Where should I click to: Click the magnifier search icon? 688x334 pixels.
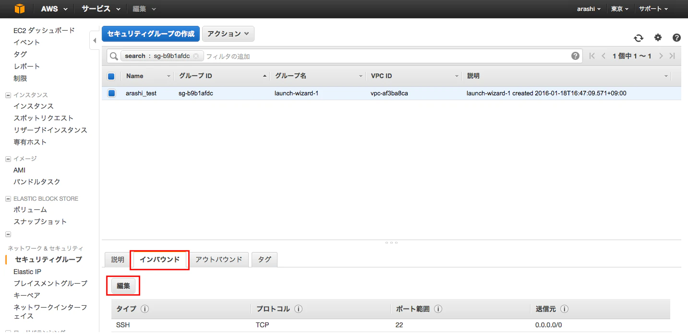point(114,56)
